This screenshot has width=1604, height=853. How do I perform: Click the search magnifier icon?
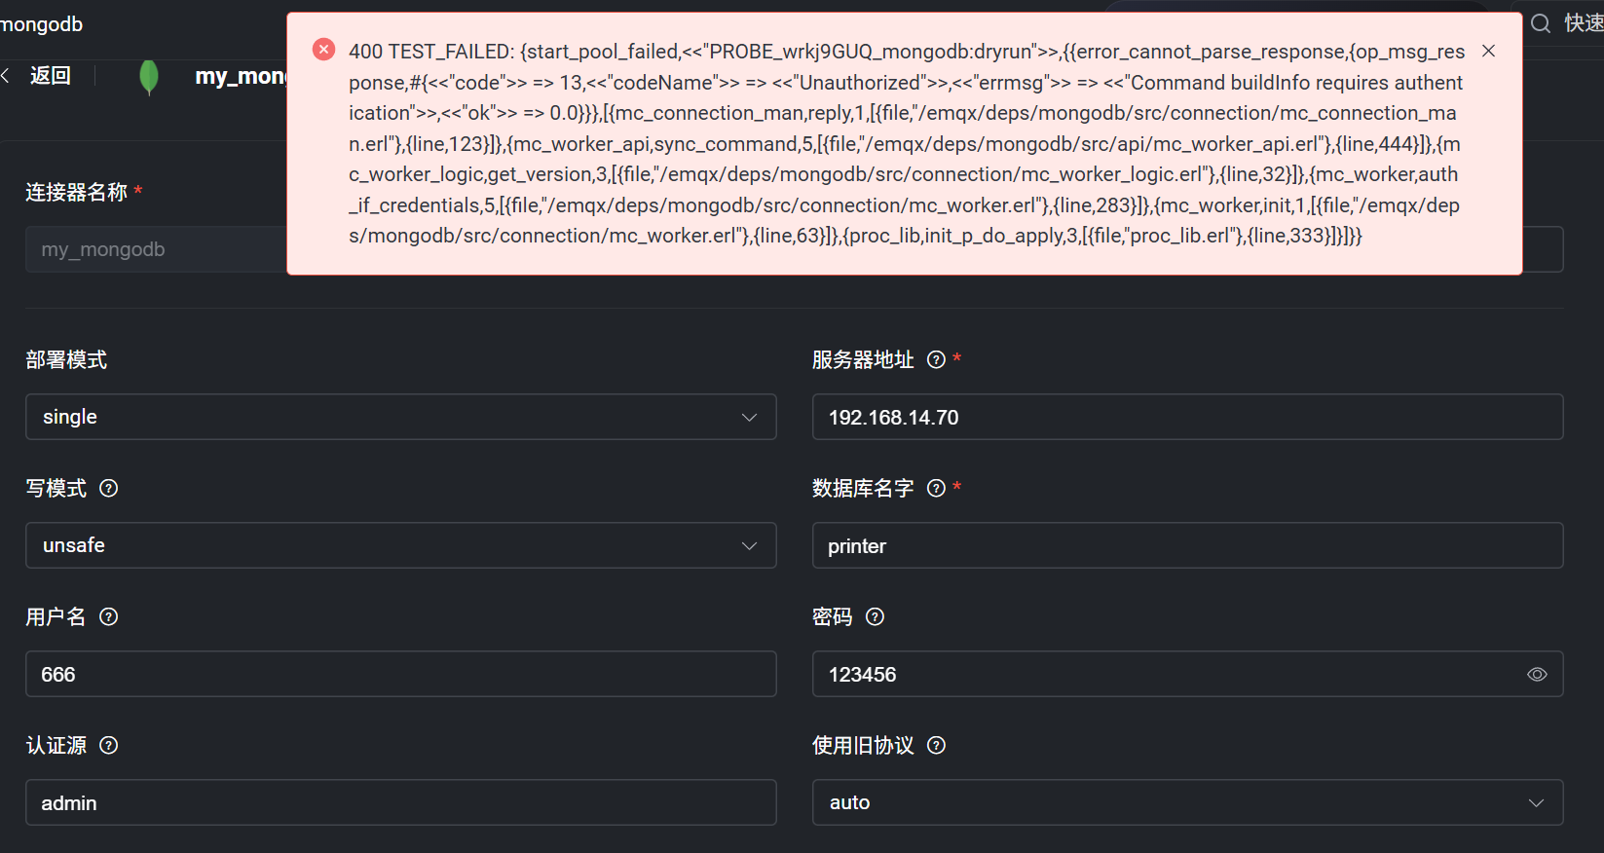click(1540, 23)
